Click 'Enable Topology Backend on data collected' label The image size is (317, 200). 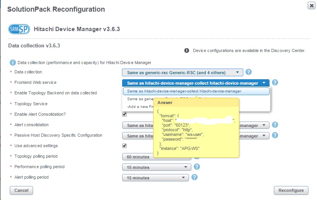[x=56, y=93]
